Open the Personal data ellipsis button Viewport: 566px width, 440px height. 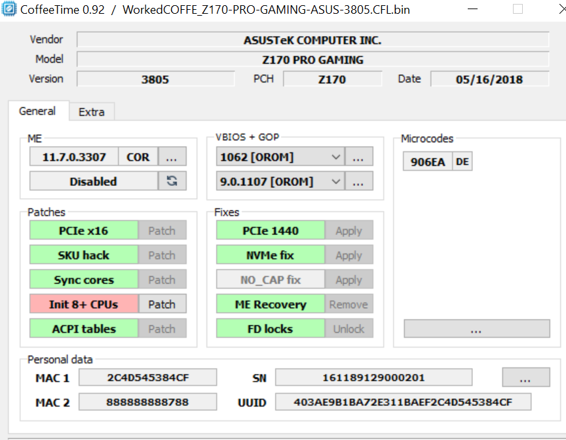coord(526,377)
